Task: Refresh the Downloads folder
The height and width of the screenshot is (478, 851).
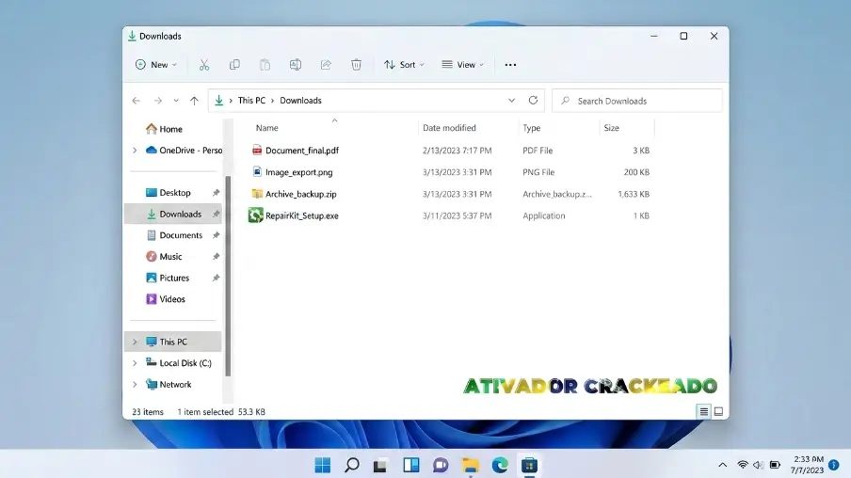Action: pyautogui.click(x=533, y=101)
